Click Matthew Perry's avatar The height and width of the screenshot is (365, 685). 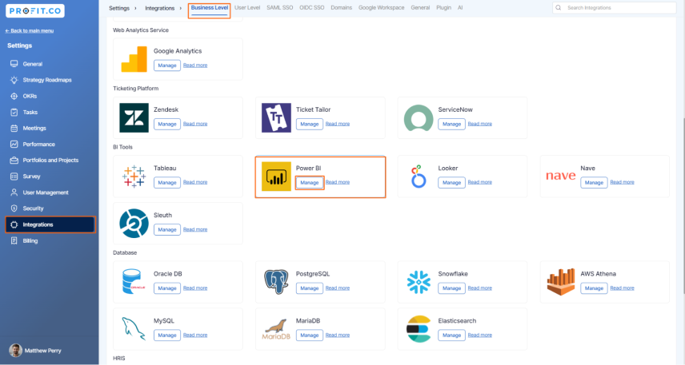[x=15, y=350]
